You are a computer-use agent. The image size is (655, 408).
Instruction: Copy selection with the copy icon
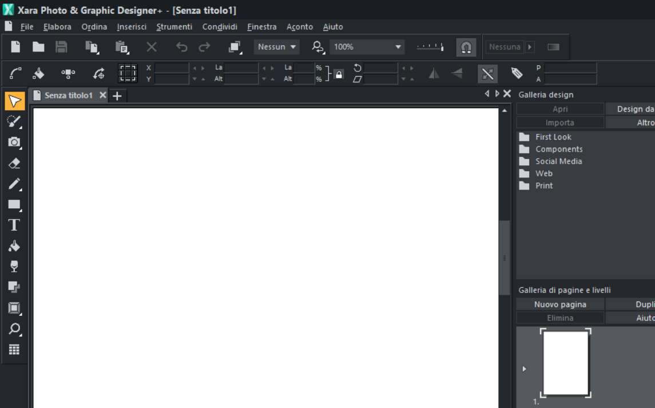point(92,47)
